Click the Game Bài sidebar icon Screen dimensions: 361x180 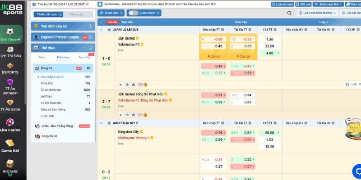[x=13, y=144]
